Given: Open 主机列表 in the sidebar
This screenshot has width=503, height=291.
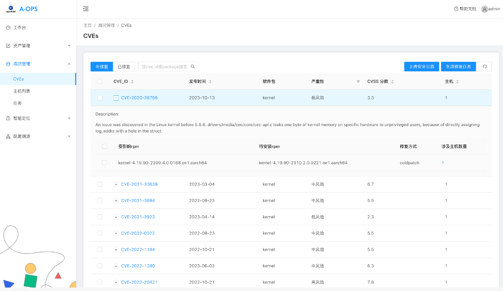Looking at the screenshot, I should click(22, 91).
